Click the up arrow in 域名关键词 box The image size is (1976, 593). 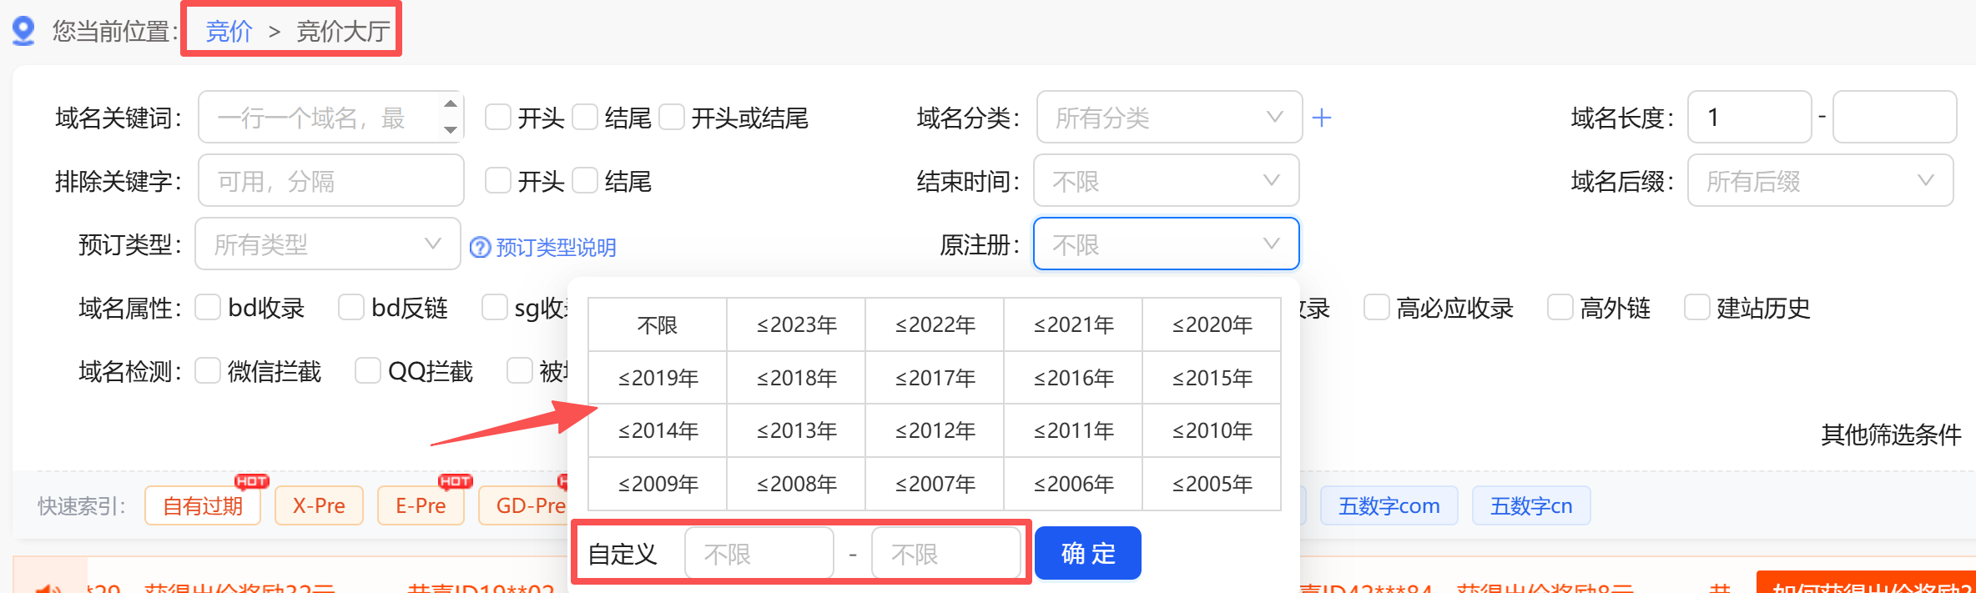[x=451, y=104]
